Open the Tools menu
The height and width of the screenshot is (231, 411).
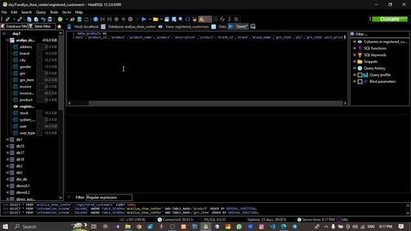pos(54,12)
